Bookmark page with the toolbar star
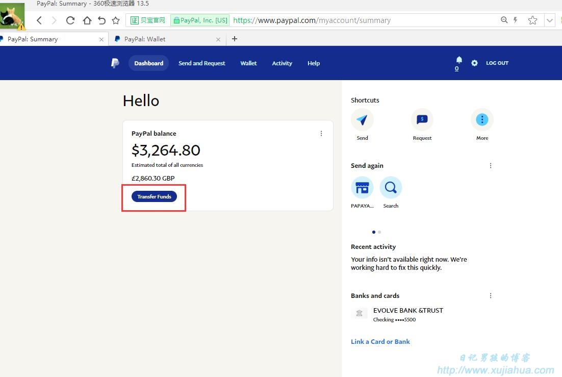 click(x=116, y=20)
